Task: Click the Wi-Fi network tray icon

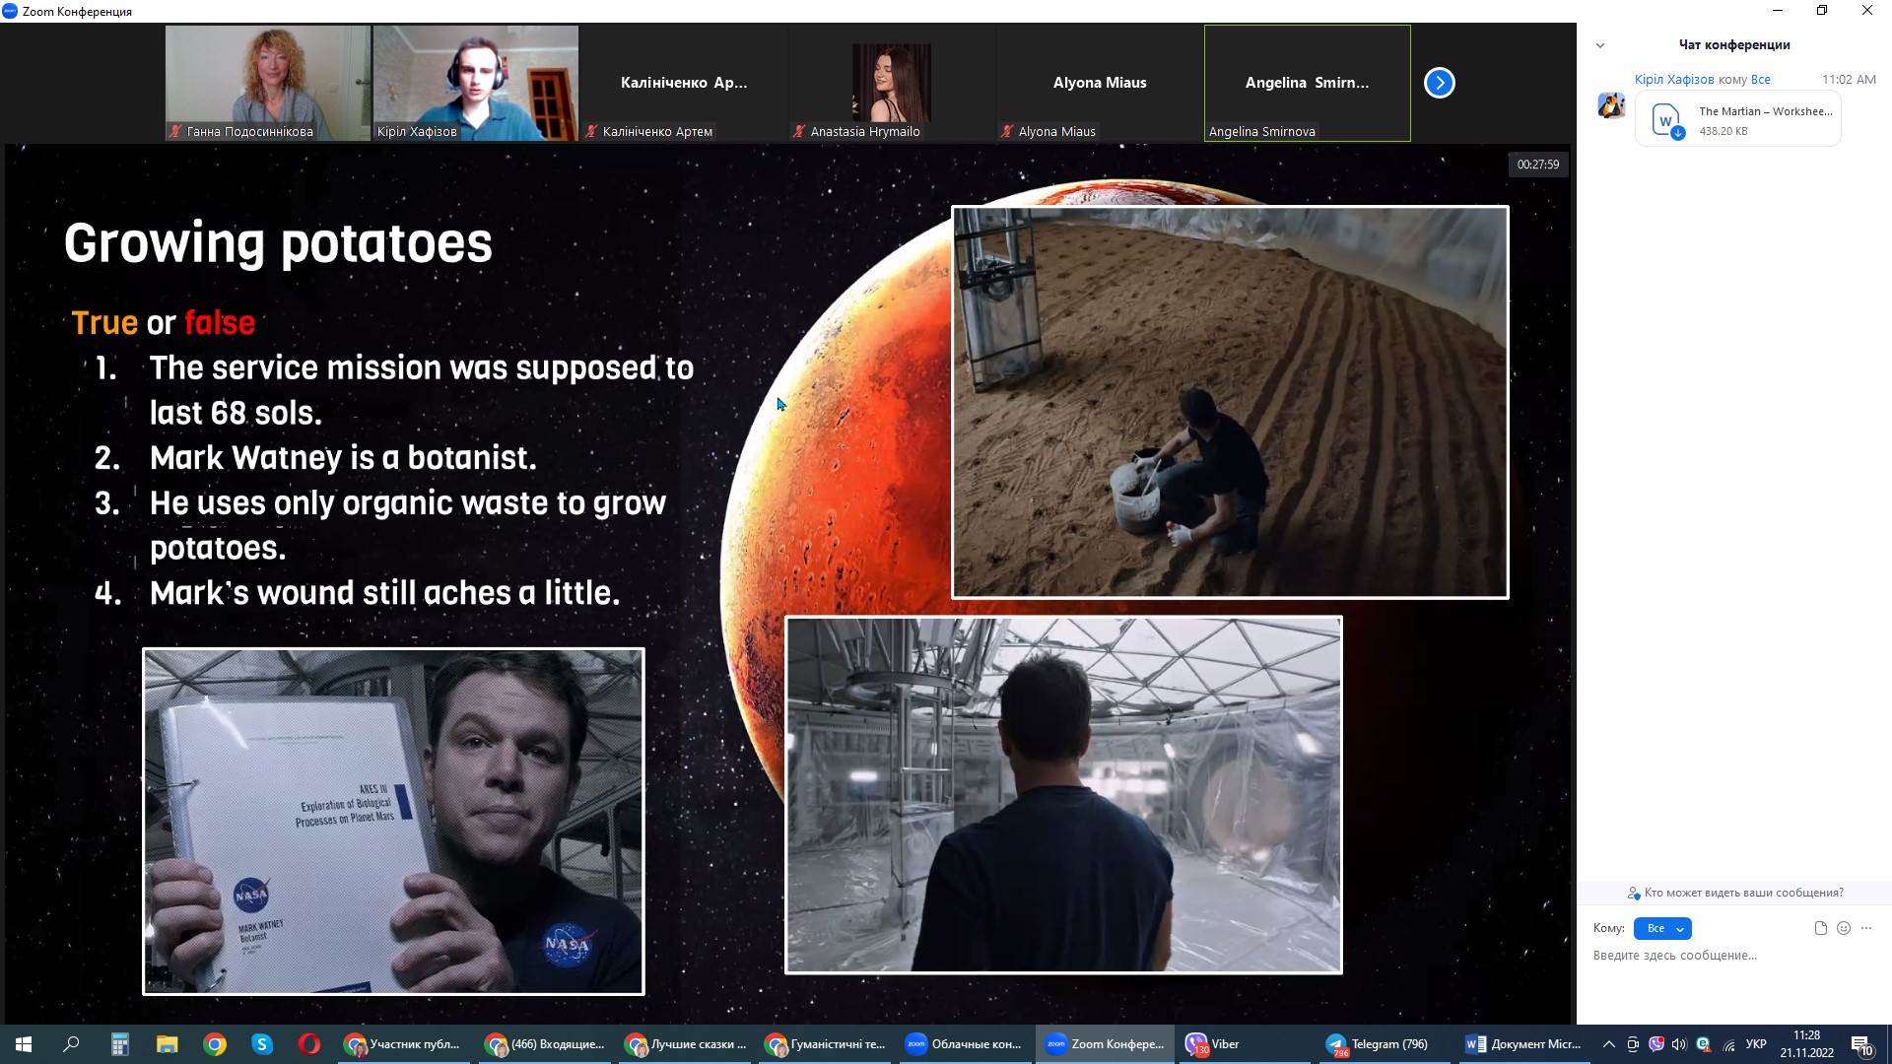Action: pos(1729,1045)
